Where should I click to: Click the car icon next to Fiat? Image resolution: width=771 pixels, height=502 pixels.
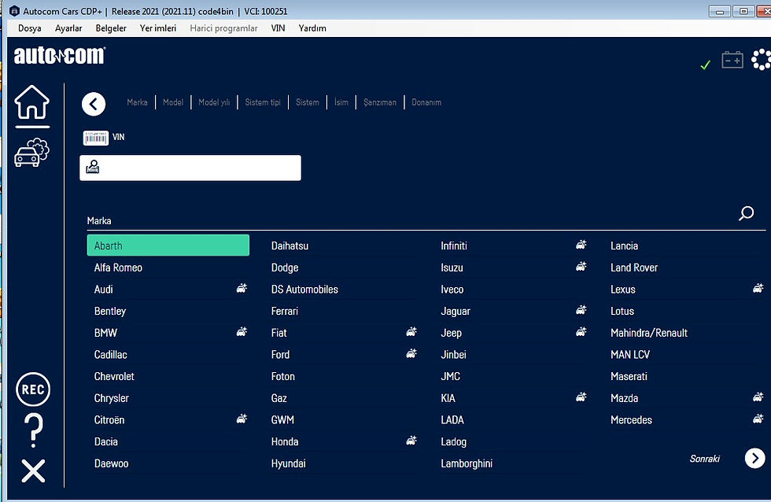pyautogui.click(x=411, y=331)
